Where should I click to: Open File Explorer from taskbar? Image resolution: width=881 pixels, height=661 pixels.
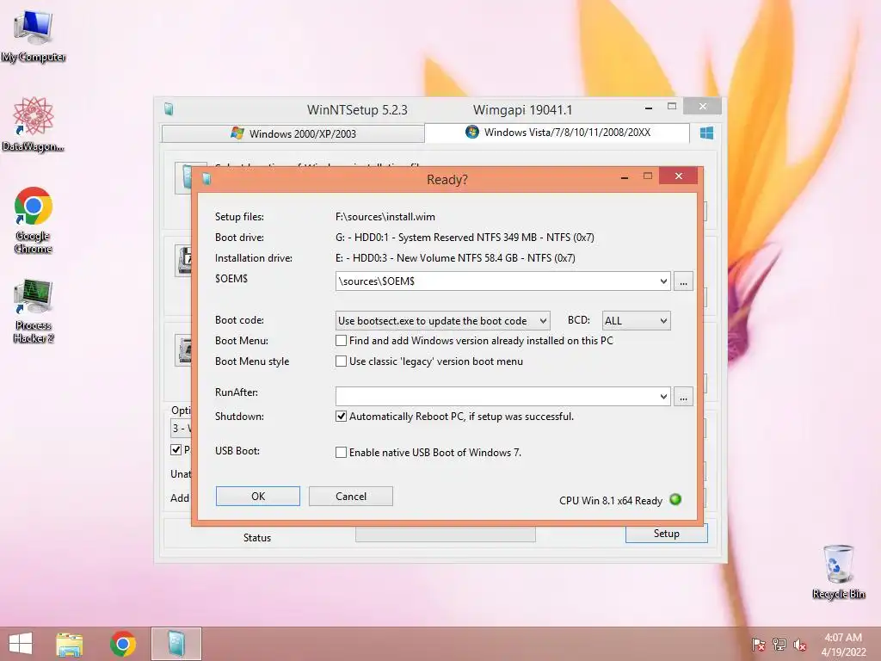point(70,644)
